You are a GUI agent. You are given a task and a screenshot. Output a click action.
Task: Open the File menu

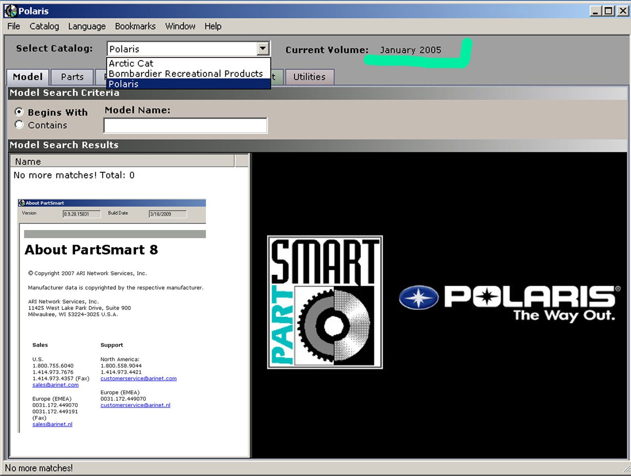coord(14,26)
